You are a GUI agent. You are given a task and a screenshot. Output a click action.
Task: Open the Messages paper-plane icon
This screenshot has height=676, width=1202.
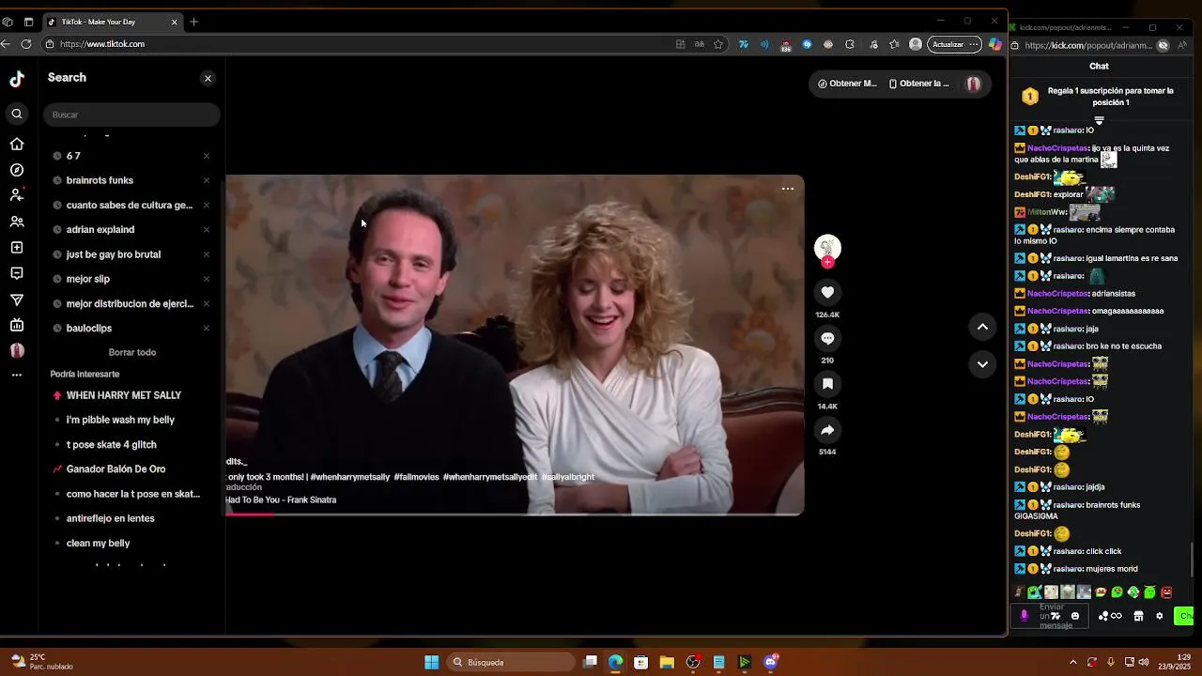[x=17, y=300]
